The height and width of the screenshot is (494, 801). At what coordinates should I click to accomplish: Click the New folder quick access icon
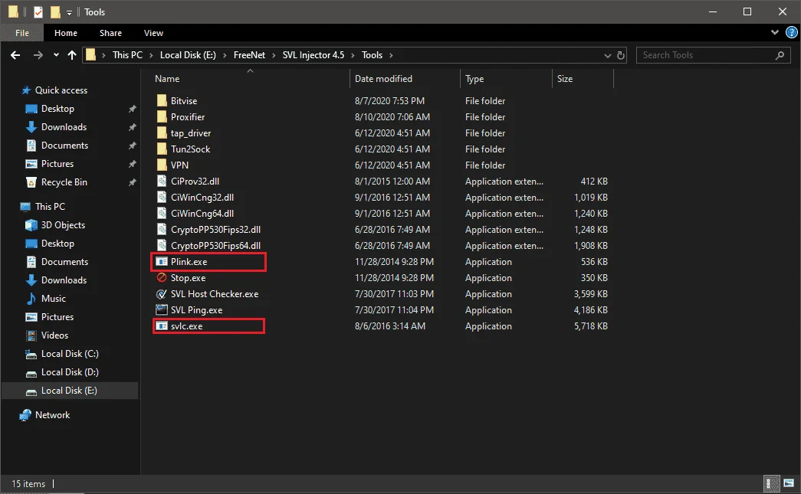click(55, 11)
